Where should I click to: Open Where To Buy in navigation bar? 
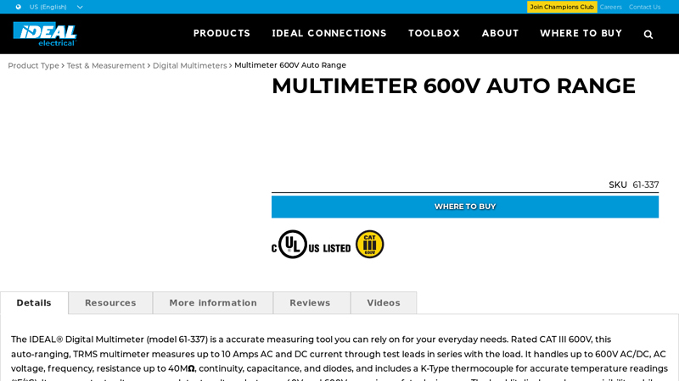coord(581,33)
